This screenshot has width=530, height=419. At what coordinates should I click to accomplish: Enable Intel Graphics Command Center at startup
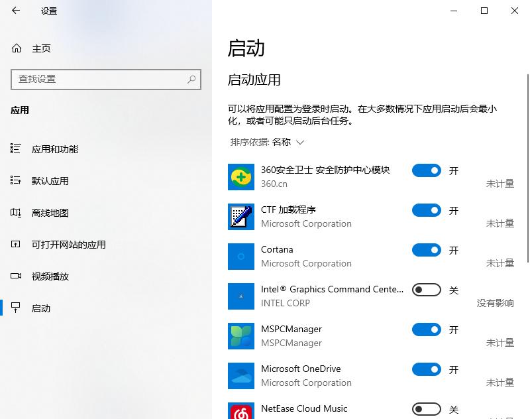click(426, 290)
